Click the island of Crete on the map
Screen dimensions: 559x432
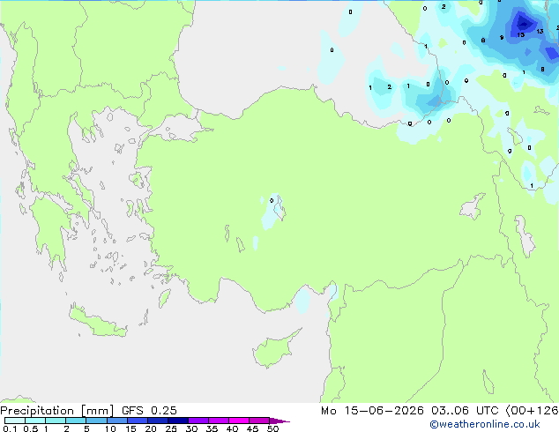[98, 322]
